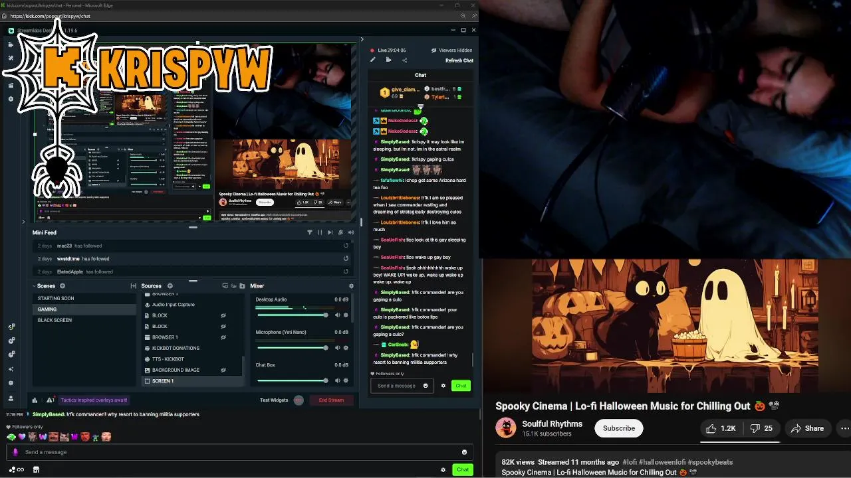Viewport: 851px width, 478px height.
Task: Adjust the Chat Box volume slider
Action: coord(292,380)
